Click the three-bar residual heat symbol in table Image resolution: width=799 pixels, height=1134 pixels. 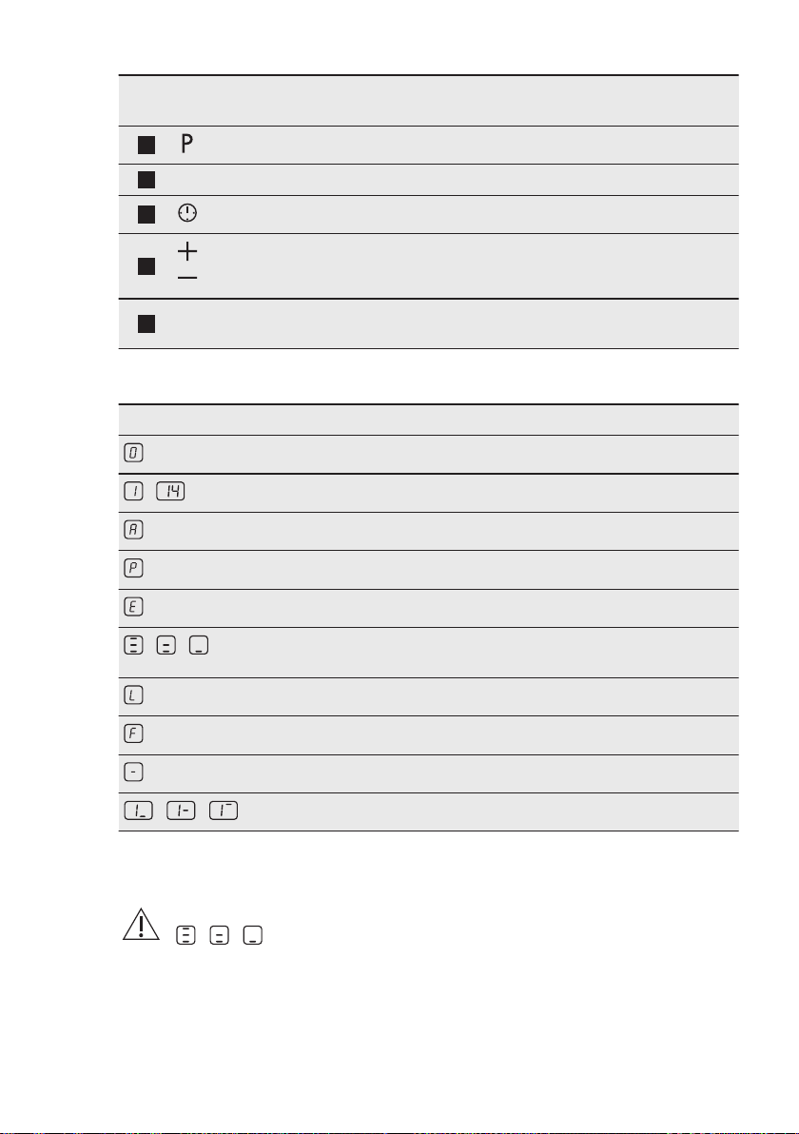[x=134, y=645]
